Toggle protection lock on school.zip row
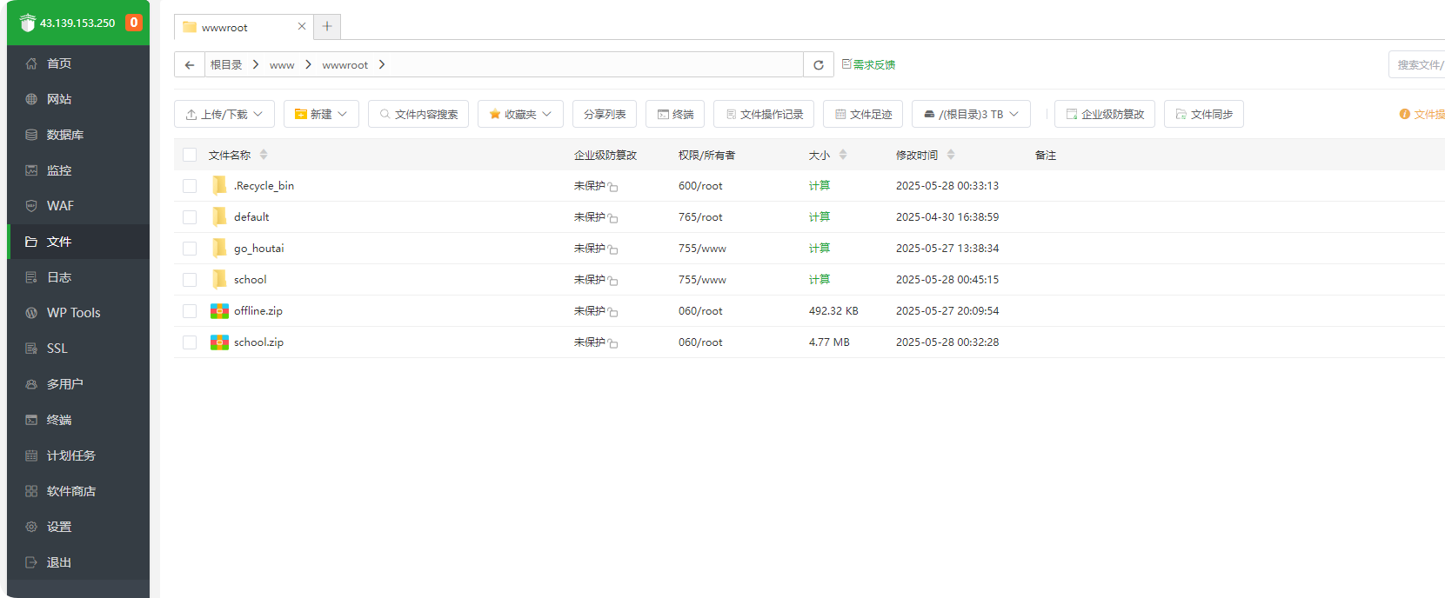Viewport: 1445px width, 598px height. coord(612,343)
